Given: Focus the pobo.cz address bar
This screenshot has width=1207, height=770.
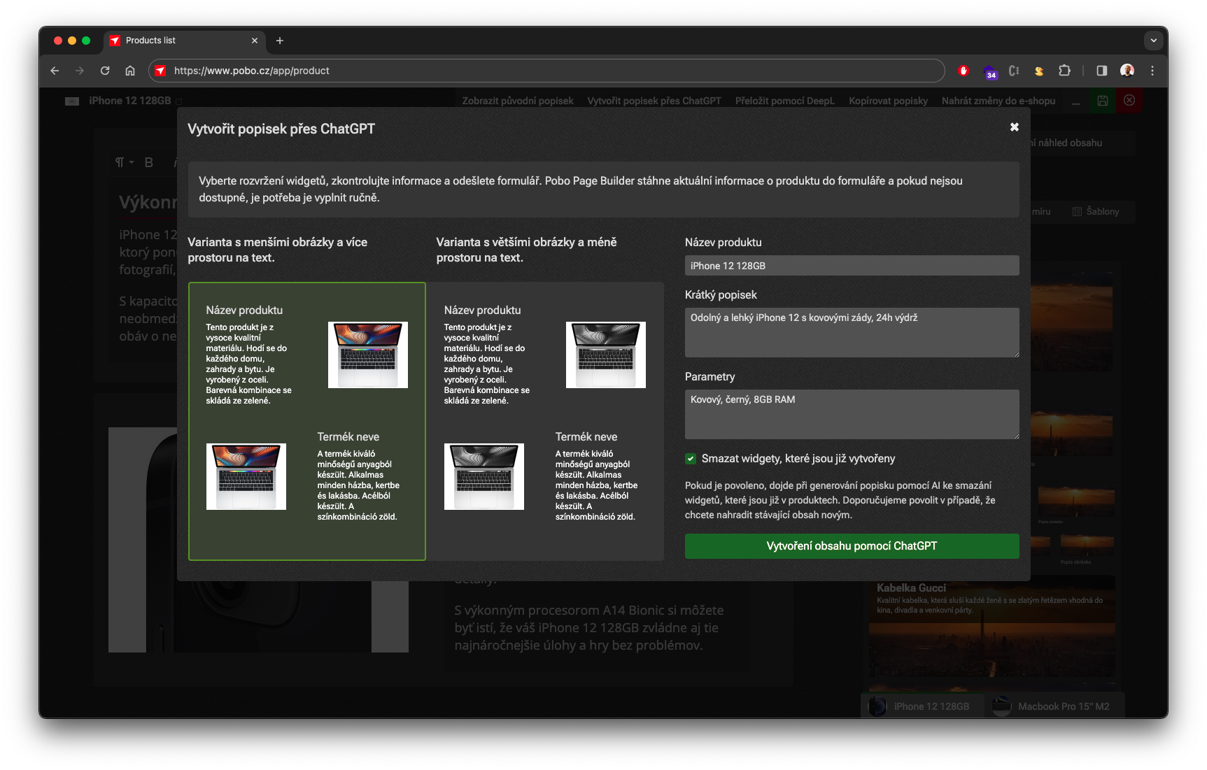Looking at the screenshot, I should [x=546, y=71].
